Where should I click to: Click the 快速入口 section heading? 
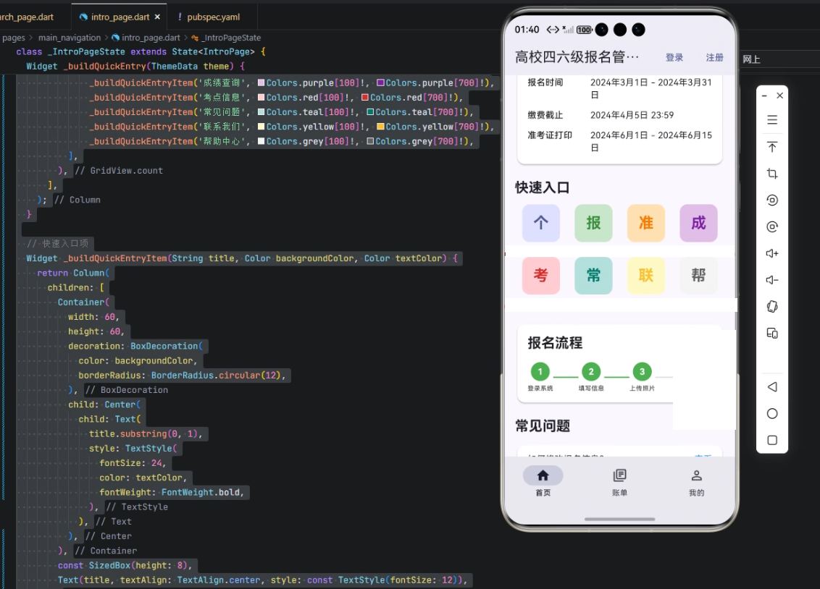pyautogui.click(x=543, y=187)
